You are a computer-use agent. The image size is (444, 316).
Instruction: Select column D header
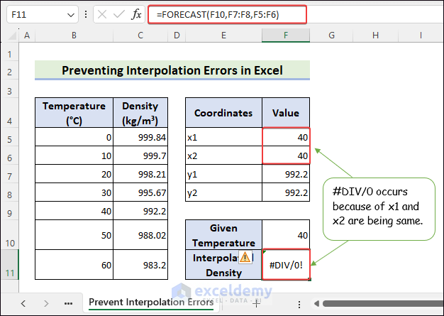(177, 36)
